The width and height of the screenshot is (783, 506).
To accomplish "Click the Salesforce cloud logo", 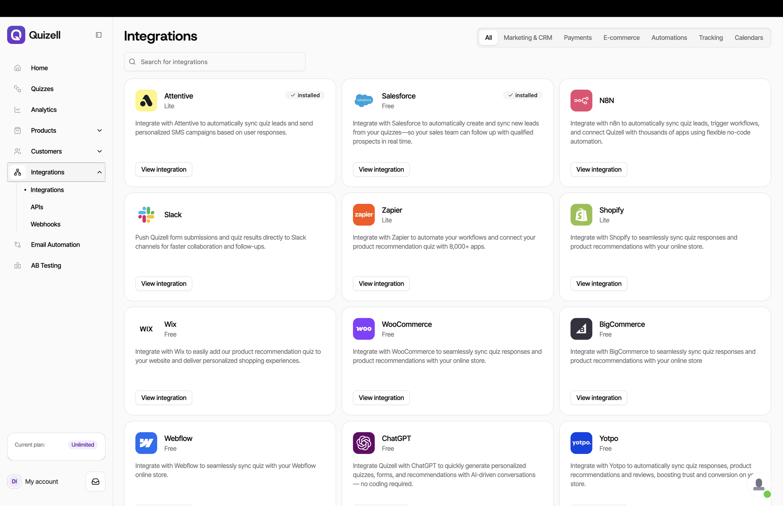I will click(364, 100).
